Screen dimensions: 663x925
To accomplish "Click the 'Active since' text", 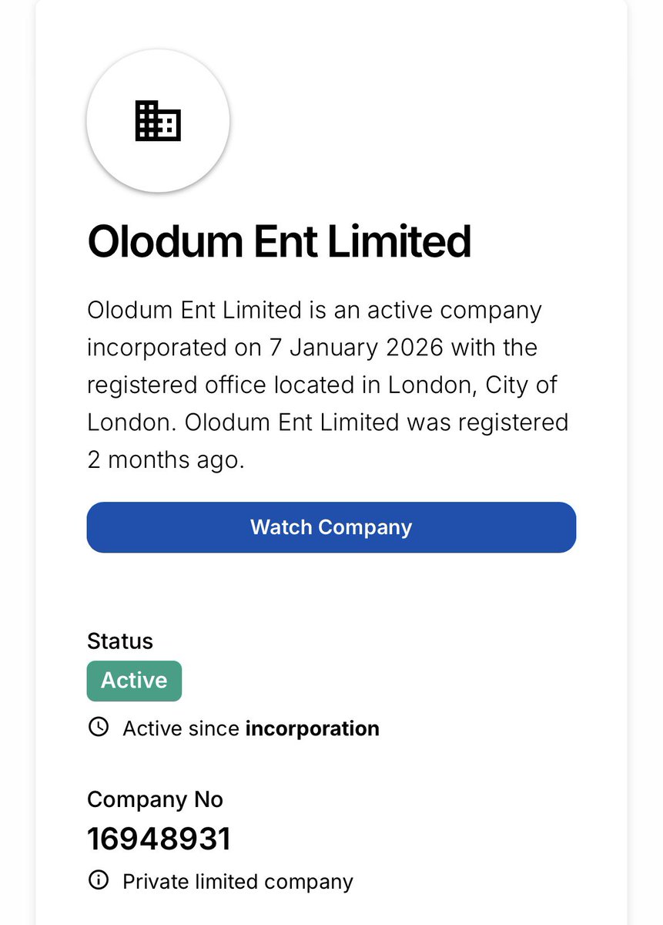I will (x=182, y=728).
